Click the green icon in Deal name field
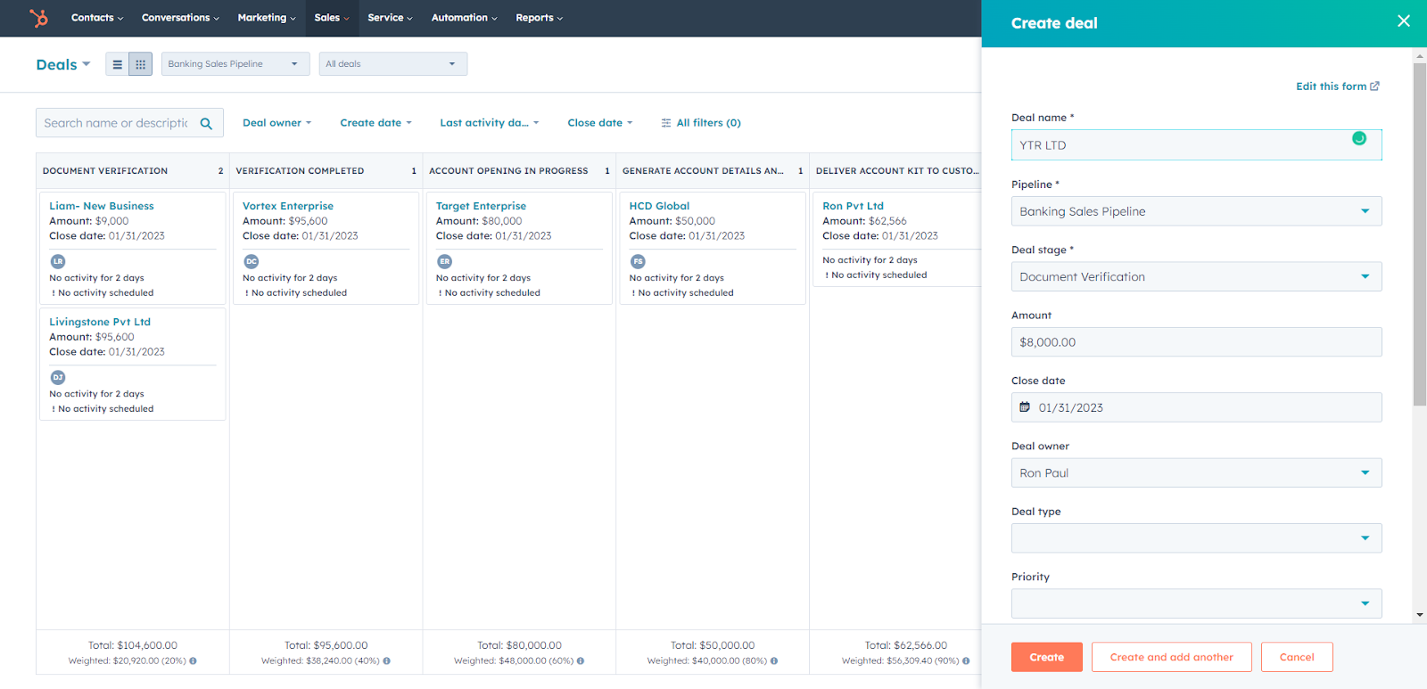The height and width of the screenshot is (689, 1427). [x=1358, y=138]
